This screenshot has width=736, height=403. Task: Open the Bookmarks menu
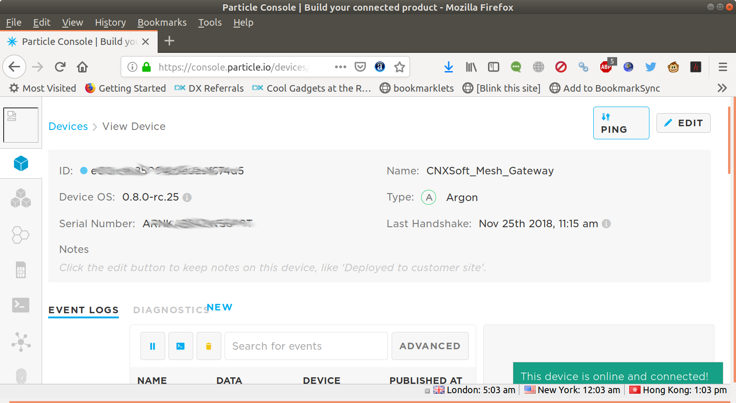click(162, 22)
